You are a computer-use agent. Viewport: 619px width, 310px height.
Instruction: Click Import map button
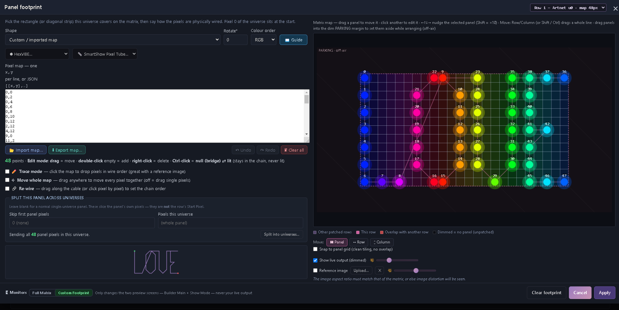[x=26, y=150]
